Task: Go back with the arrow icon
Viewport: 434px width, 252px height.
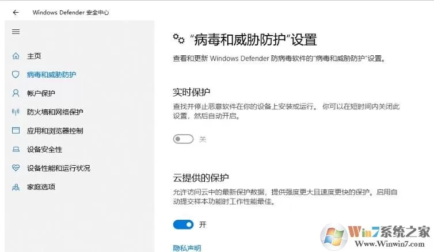Action: tap(16, 13)
